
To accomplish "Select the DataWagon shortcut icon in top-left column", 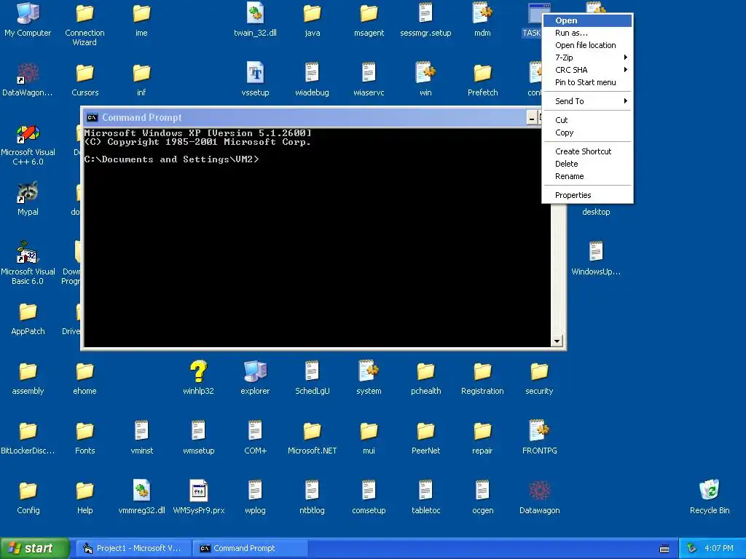I will (x=28, y=74).
